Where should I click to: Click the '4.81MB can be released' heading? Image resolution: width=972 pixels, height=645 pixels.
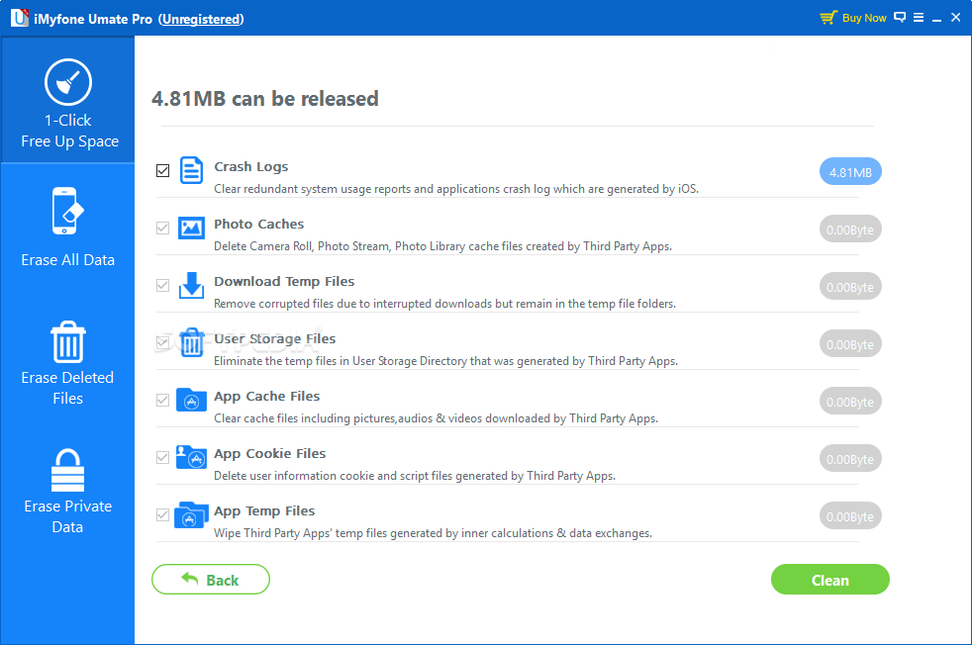(264, 99)
